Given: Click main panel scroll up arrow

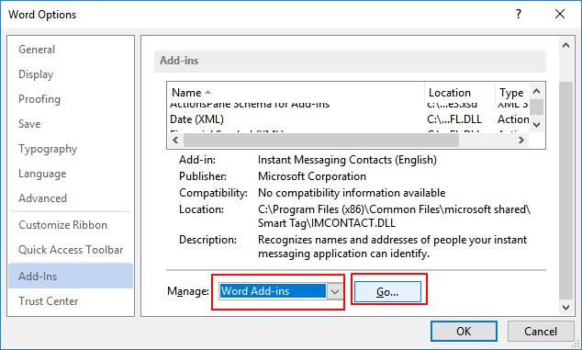Looking at the screenshot, I should click(x=565, y=46).
